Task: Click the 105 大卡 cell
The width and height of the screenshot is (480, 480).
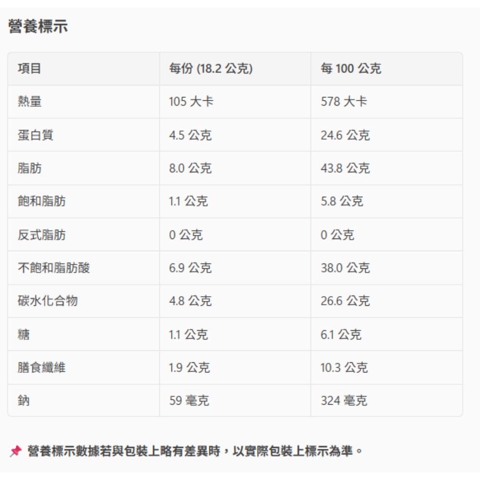Action: (x=191, y=102)
